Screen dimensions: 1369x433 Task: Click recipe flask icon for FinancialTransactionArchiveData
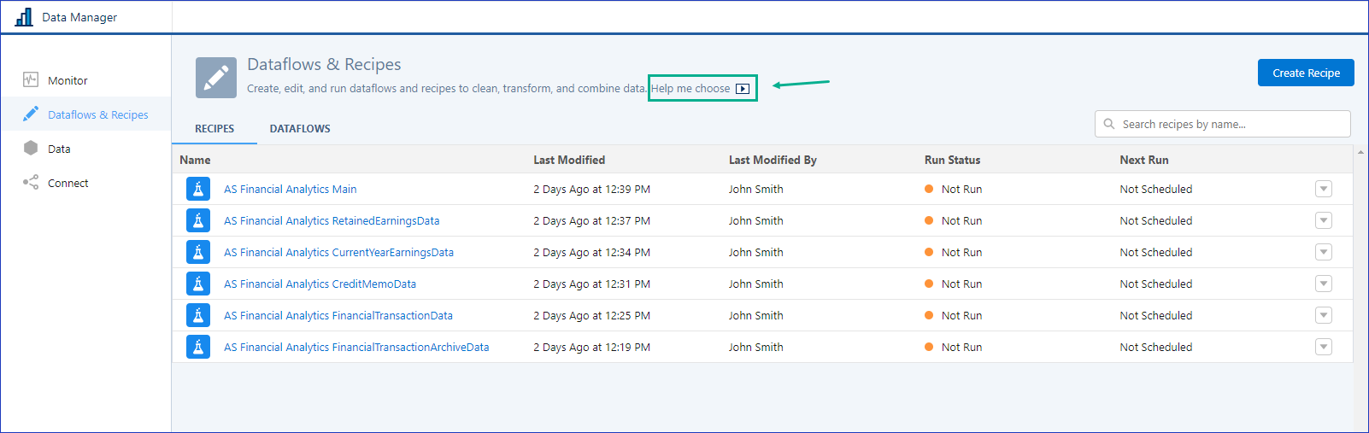[x=198, y=347]
